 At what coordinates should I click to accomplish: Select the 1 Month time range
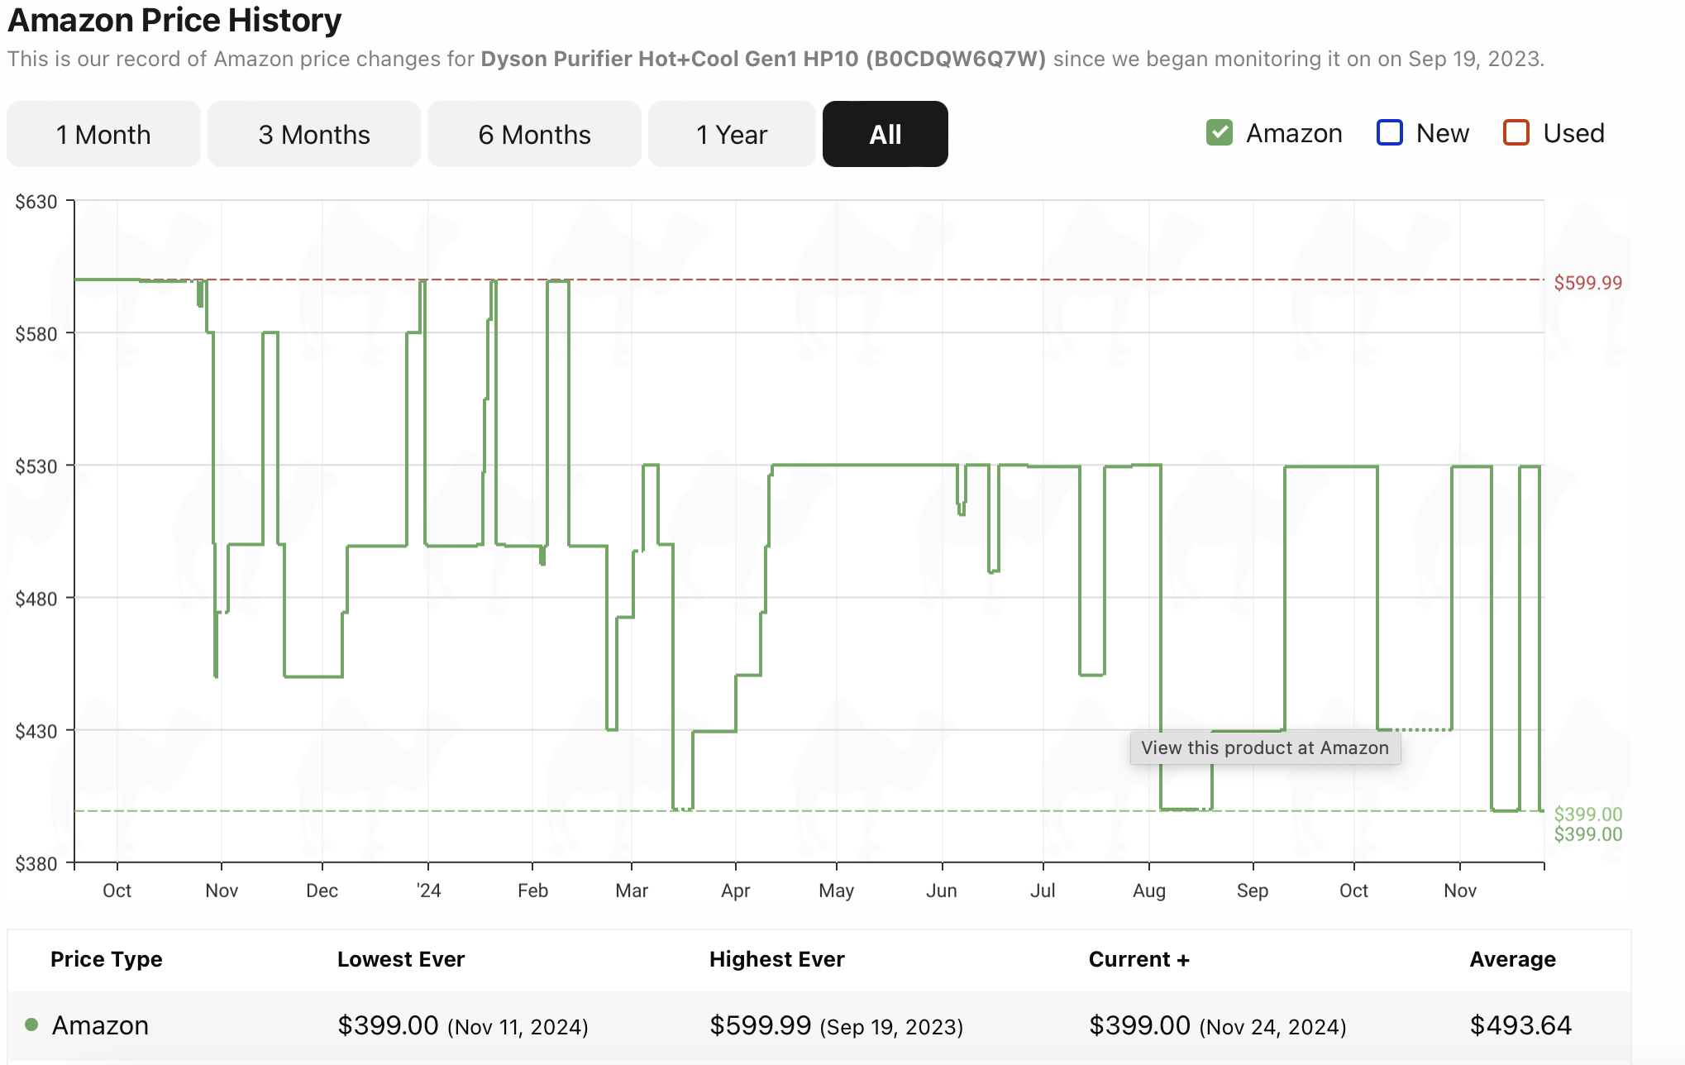click(x=103, y=134)
